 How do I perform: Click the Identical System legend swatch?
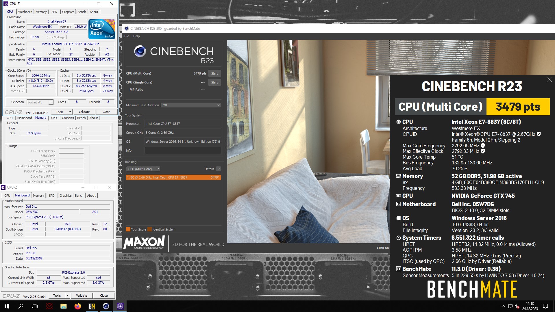pyautogui.click(x=149, y=229)
